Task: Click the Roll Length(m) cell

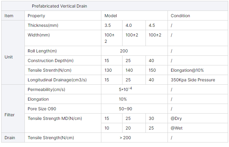Action: tap(42, 51)
